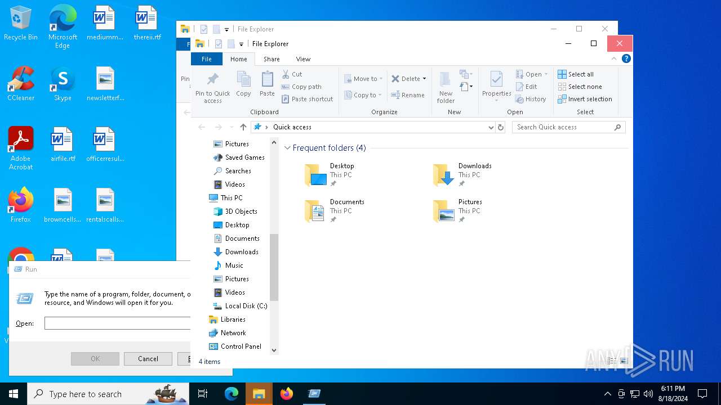Switch to the View tab
Screen dimensions: 721x405
pos(303,59)
